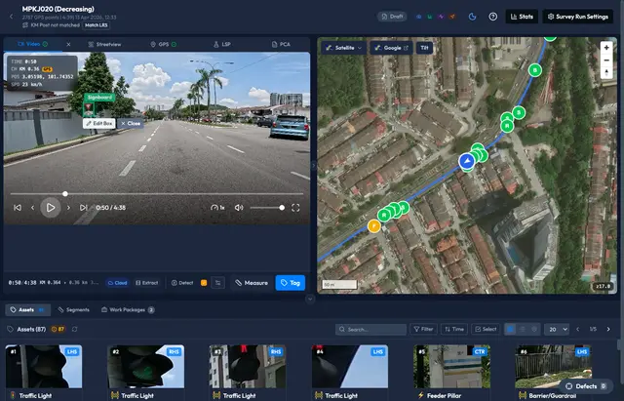Open the Stats panel
This screenshot has width=624, height=401.
[522, 17]
